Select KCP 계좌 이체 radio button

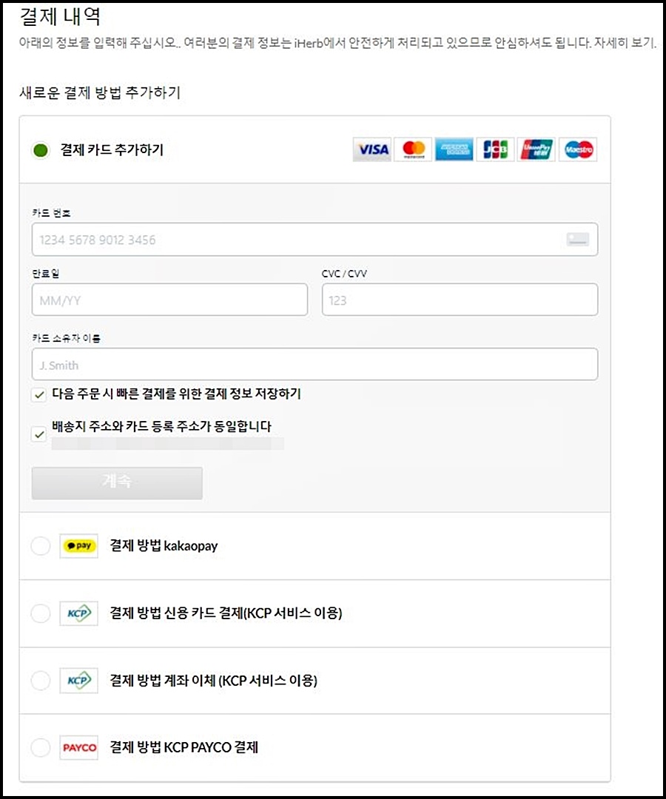pos(41,681)
